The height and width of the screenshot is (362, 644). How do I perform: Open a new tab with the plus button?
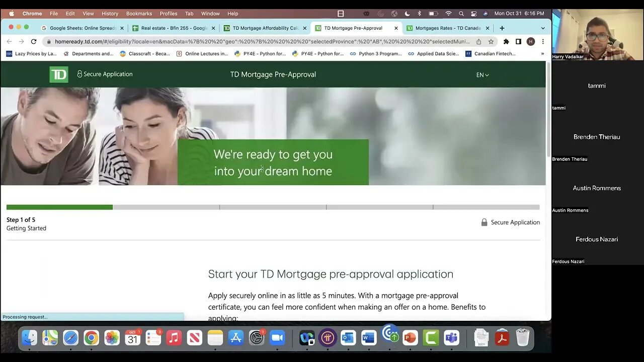coord(502,28)
